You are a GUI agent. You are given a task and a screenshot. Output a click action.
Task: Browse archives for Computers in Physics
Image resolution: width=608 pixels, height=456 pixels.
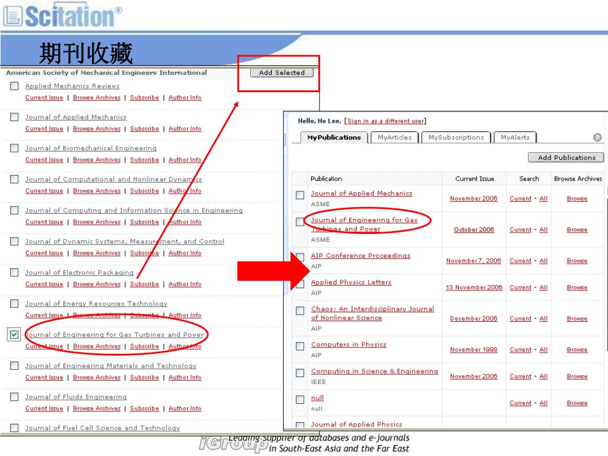(x=577, y=350)
